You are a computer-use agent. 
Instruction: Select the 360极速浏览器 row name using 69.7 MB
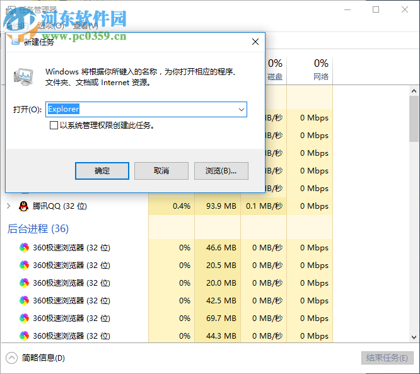click(x=71, y=318)
